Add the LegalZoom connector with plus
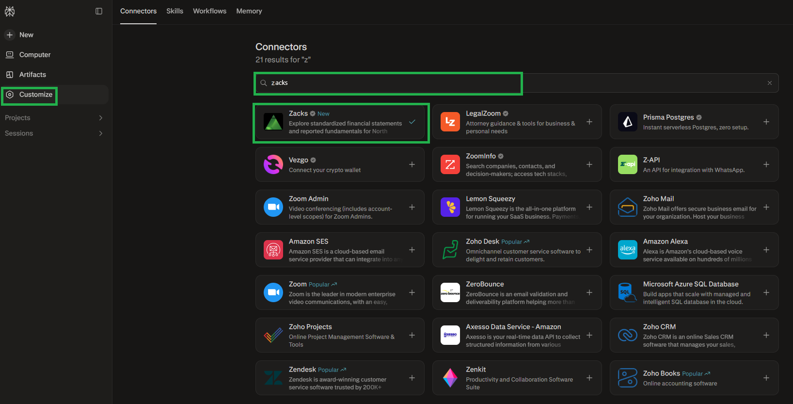Image resolution: width=793 pixels, height=404 pixels. click(589, 122)
